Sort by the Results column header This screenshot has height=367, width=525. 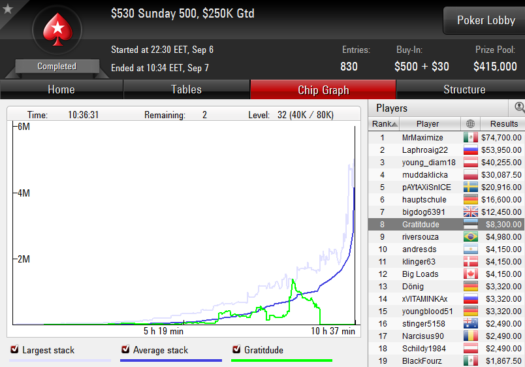click(x=503, y=124)
